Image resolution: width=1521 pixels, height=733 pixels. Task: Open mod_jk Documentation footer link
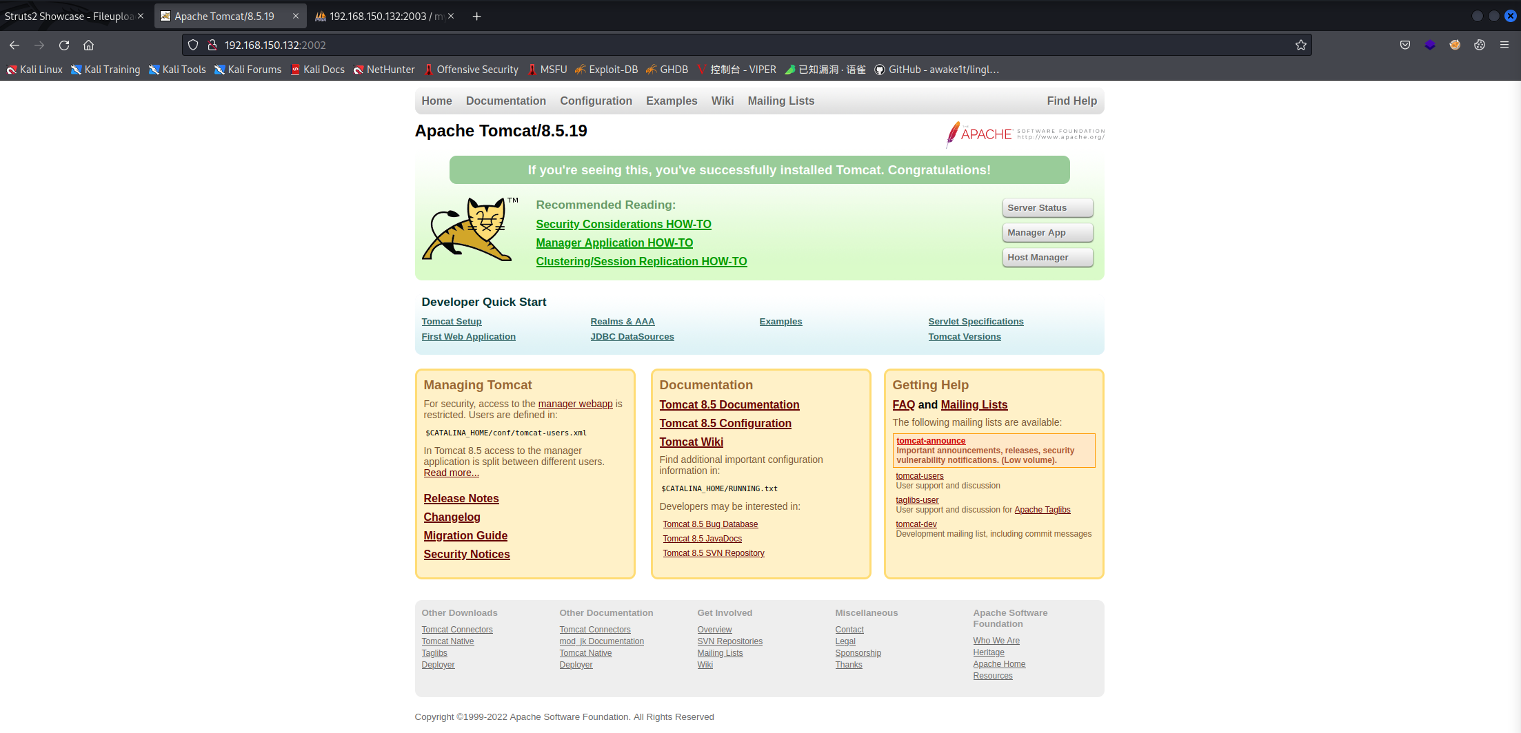tap(601, 641)
